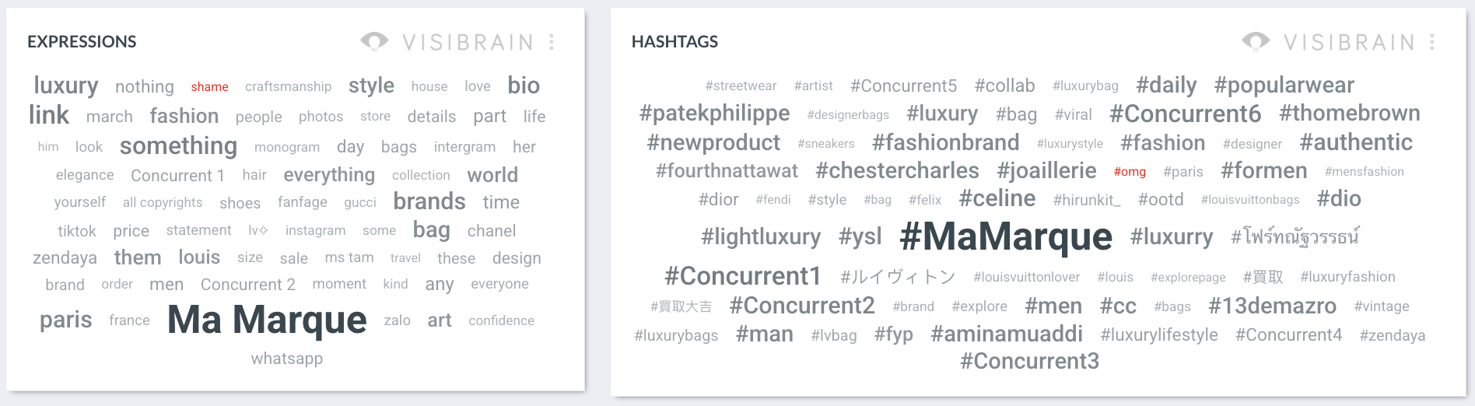Choose the "something" expression word
The height and width of the screenshot is (406, 1475).
(178, 146)
